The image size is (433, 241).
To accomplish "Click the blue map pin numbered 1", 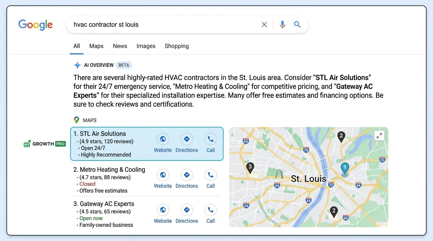I will pyautogui.click(x=345, y=169).
